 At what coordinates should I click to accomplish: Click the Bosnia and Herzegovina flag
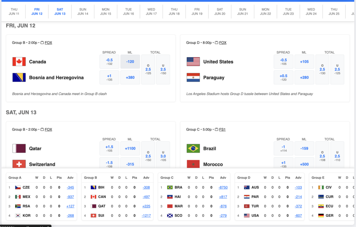(x=19, y=77)
